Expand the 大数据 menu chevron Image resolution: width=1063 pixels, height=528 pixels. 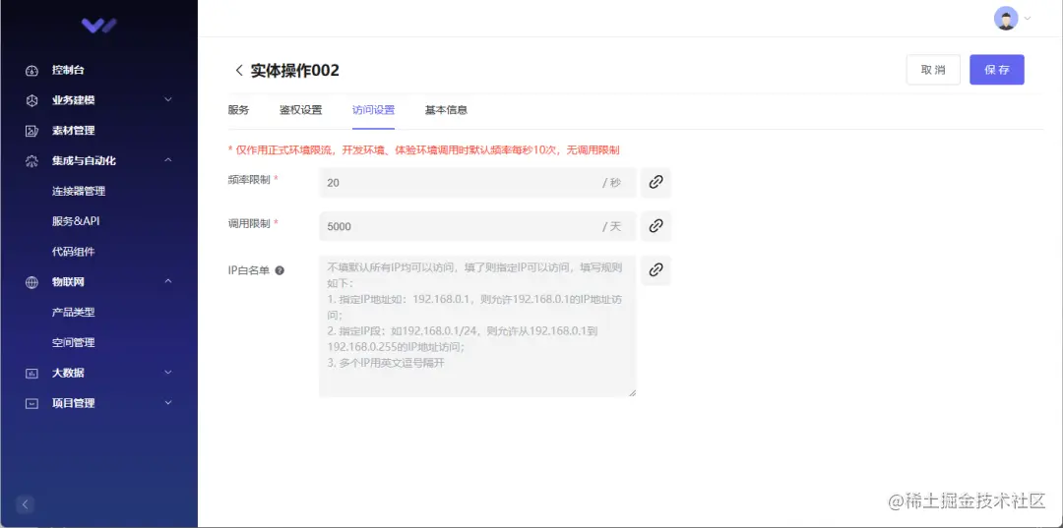[x=168, y=373]
